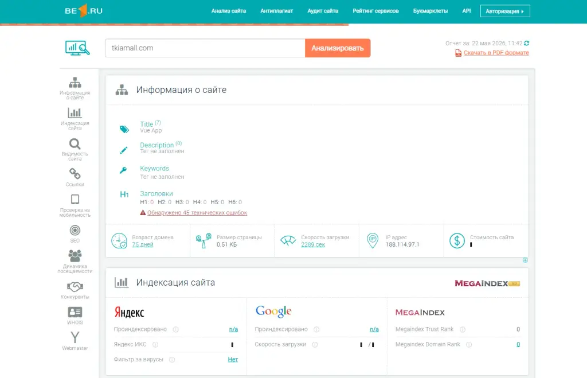
Task: Click the 2289 сек load speed link
Action: click(313, 244)
